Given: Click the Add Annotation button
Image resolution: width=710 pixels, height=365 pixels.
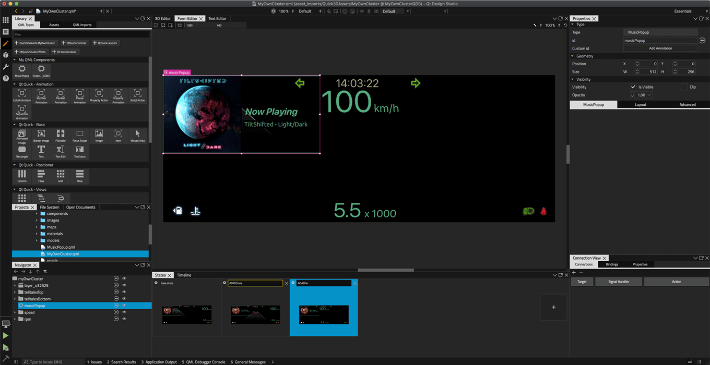Looking at the screenshot, I should coord(660,48).
